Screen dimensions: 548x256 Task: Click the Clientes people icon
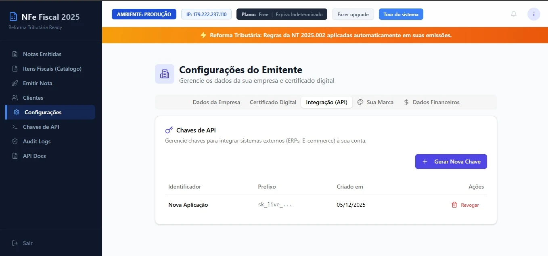[x=15, y=98]
